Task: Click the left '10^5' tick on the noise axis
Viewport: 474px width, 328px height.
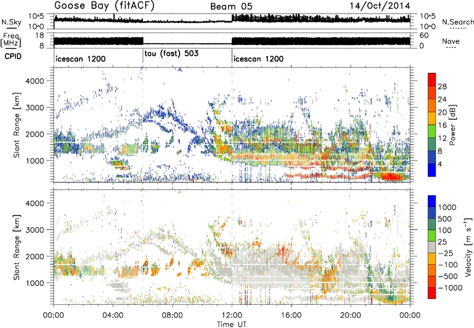Action: pyautogui.click(x=36, y=17)
